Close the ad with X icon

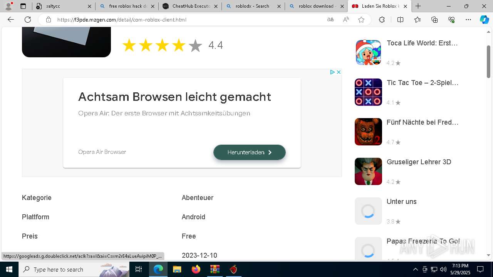point(339,72)
